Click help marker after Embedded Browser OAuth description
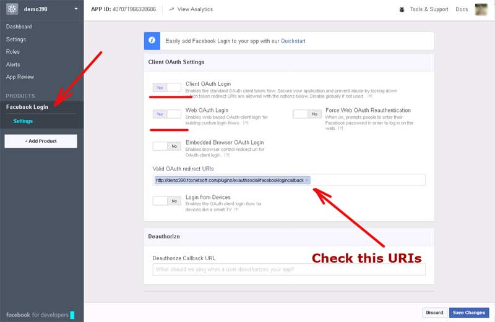The height and width of the screenshot is (322, 495). pyautogui.click(x=226, y=155)
